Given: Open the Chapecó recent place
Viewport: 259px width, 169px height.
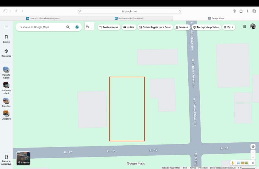Looking at the screenshot, I should tap(6, 115).
